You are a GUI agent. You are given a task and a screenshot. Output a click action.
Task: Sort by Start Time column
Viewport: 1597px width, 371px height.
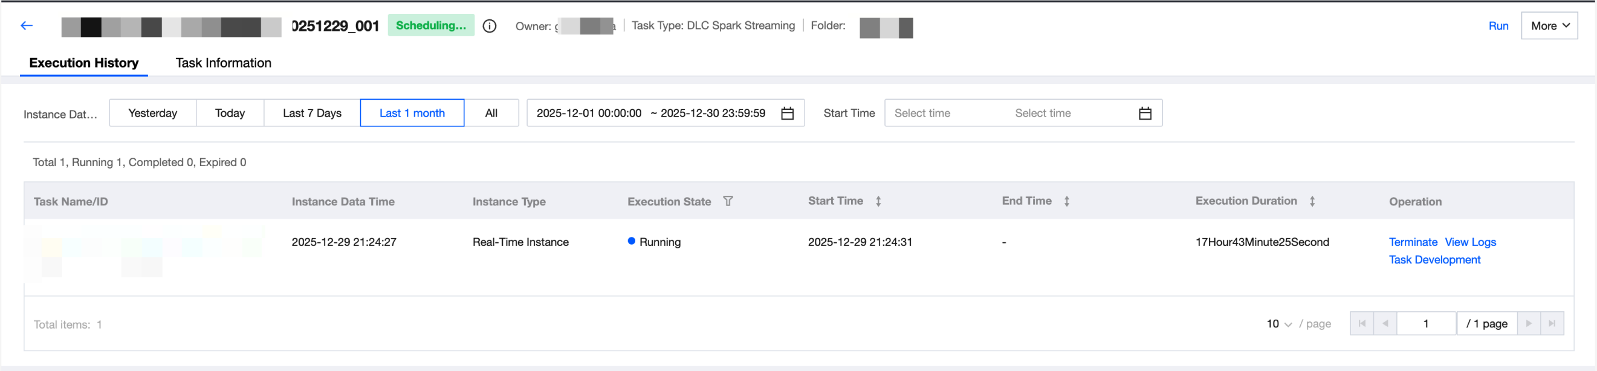point(878,201)
